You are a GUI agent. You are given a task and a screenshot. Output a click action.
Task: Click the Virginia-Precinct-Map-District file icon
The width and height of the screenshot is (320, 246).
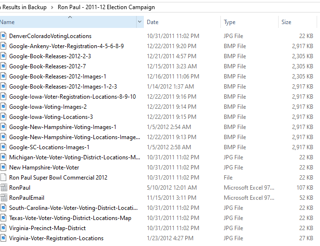point(3,228)
